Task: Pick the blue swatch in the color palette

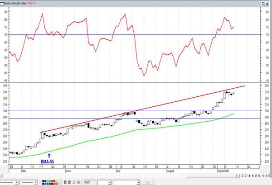Action: [x=45, y=181]
